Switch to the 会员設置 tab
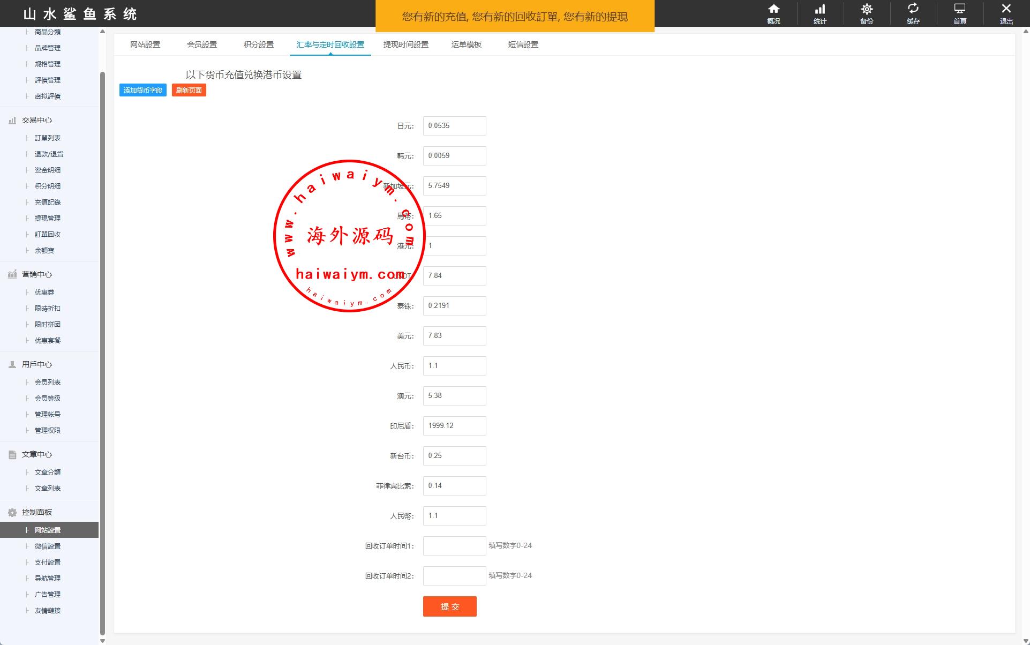The height and width of the screenshot is (645, 1030). 202,44
